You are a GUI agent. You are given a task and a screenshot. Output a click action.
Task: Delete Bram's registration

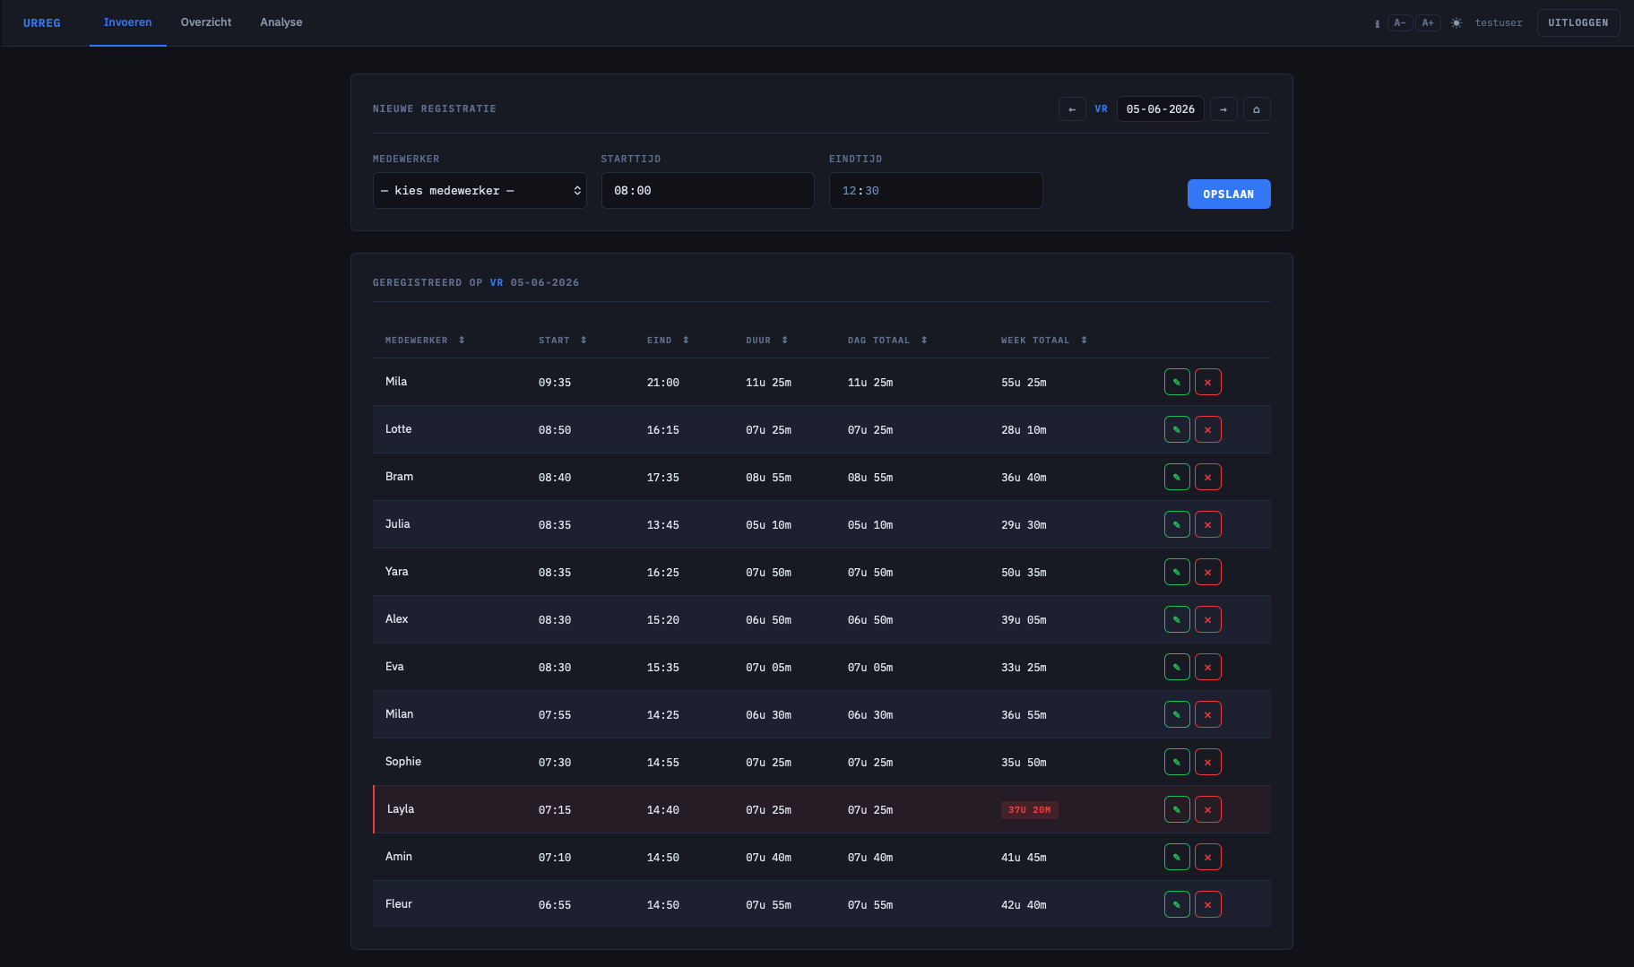(1208, 477)
